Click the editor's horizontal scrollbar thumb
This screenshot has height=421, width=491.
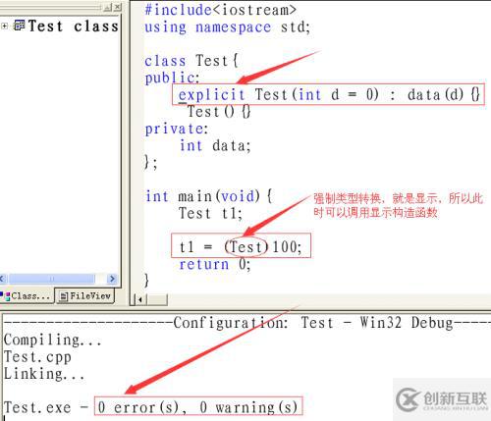click(157, 299)
